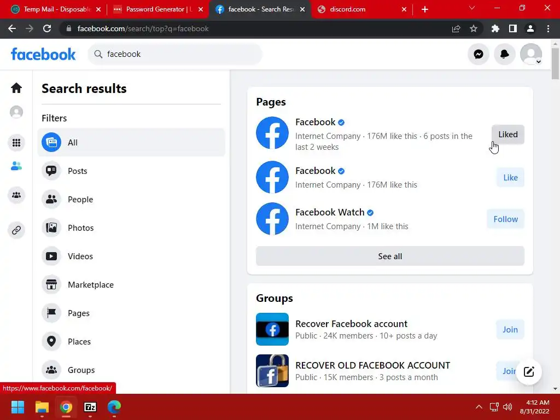Open tab search chevron dropdown
Image resolution: width=560 pixels, height=420 pixels.
pos(472,8)
